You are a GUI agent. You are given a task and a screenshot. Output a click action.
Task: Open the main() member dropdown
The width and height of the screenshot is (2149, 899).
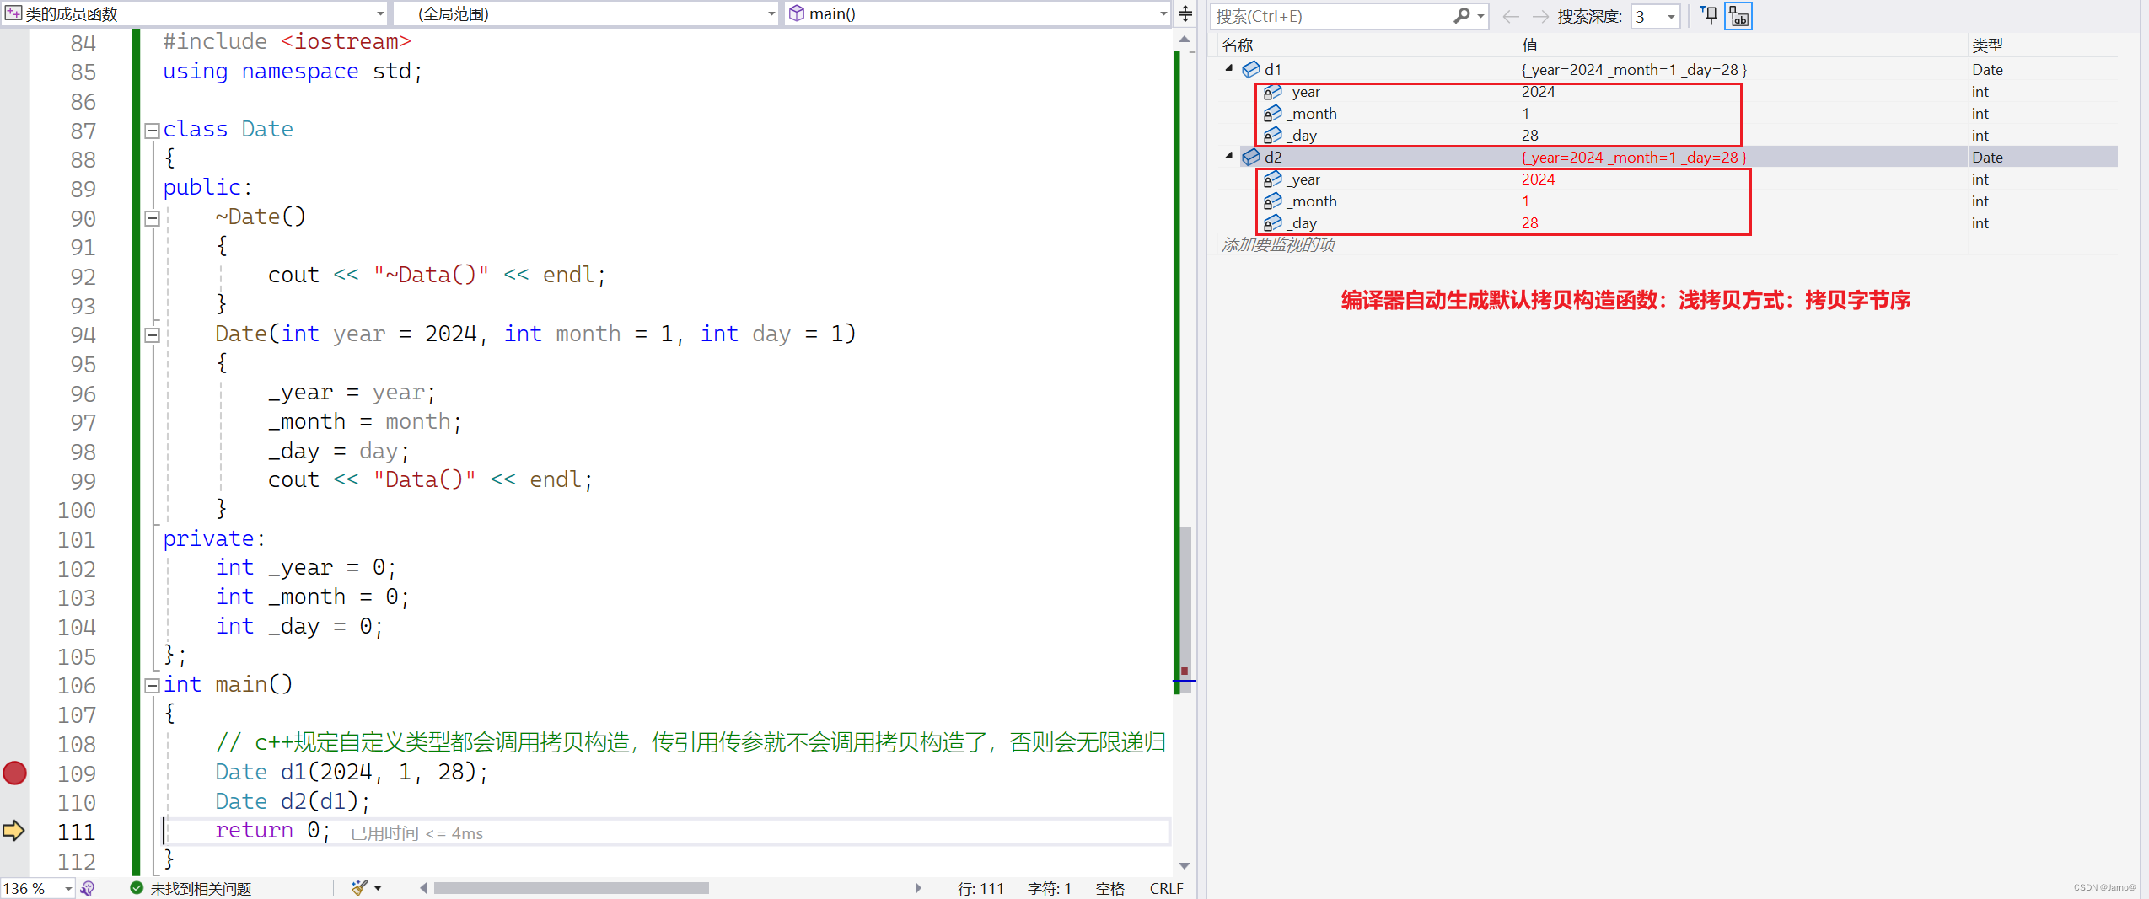tap(1163, 13)
